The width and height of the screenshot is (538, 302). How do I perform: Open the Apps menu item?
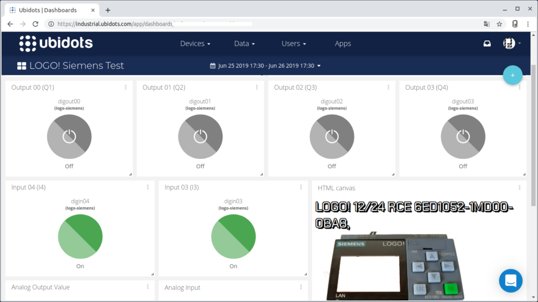click(x=343, y=44)
